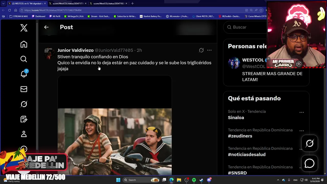Viewport: 327px width, 184px height.
Task: Open more options for #zeudiners trend
Action: 301,131
